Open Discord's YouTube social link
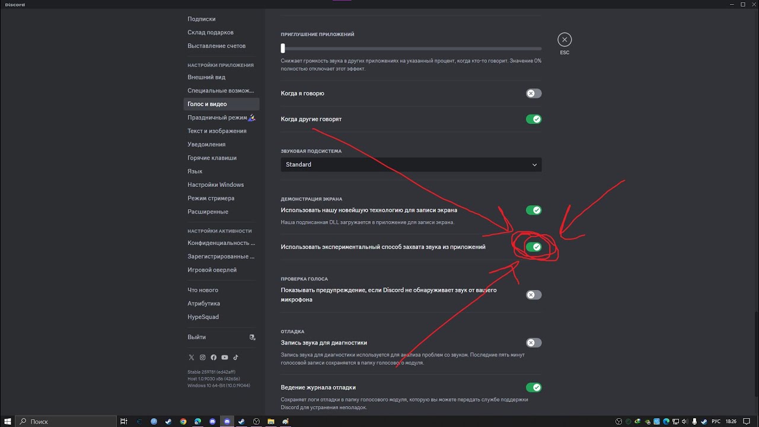 tap(225, 358)
